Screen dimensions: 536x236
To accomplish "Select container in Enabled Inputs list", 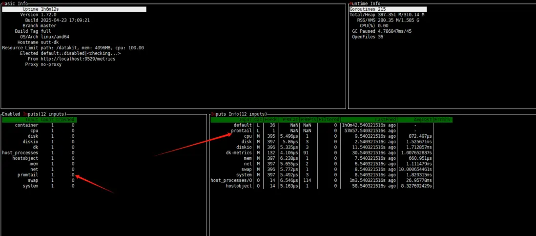I will point(27,125).
